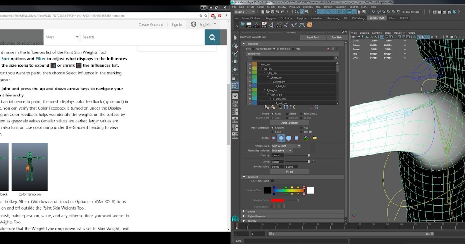Open the Skin menu

(318, 7)
